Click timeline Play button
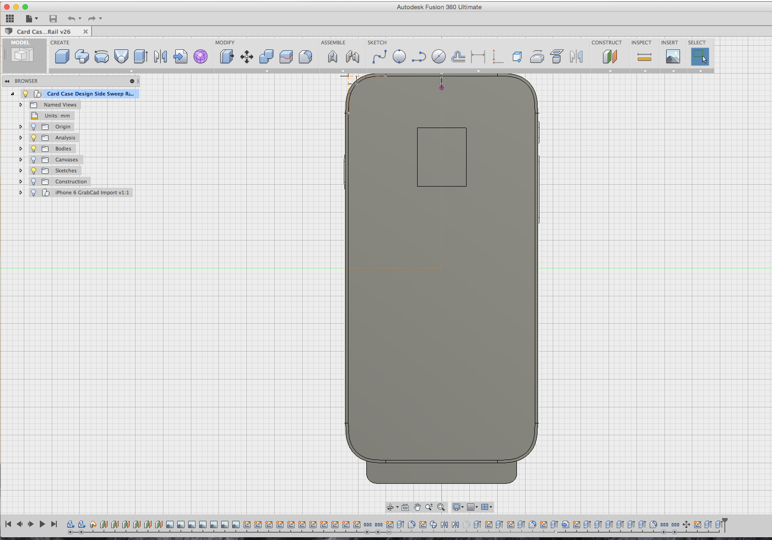Viewport: 772px width, 540px height. 42,524
